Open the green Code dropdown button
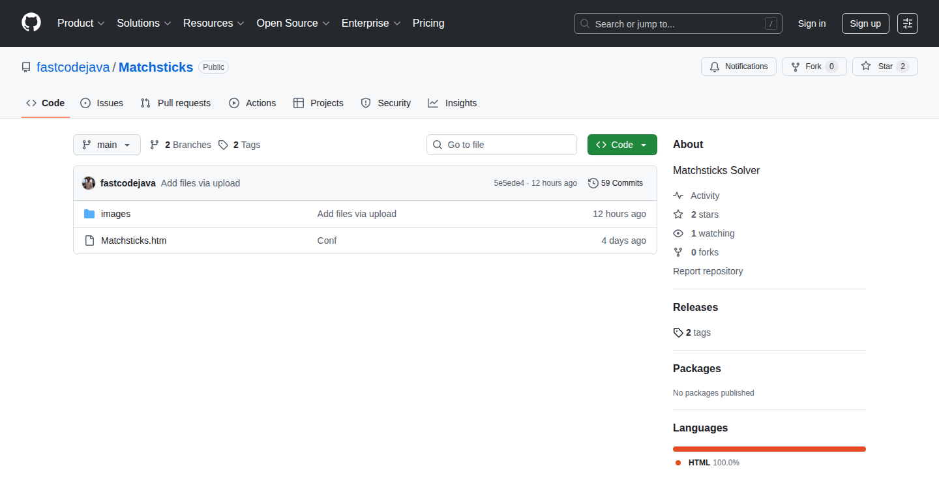 tap(622, 145)
